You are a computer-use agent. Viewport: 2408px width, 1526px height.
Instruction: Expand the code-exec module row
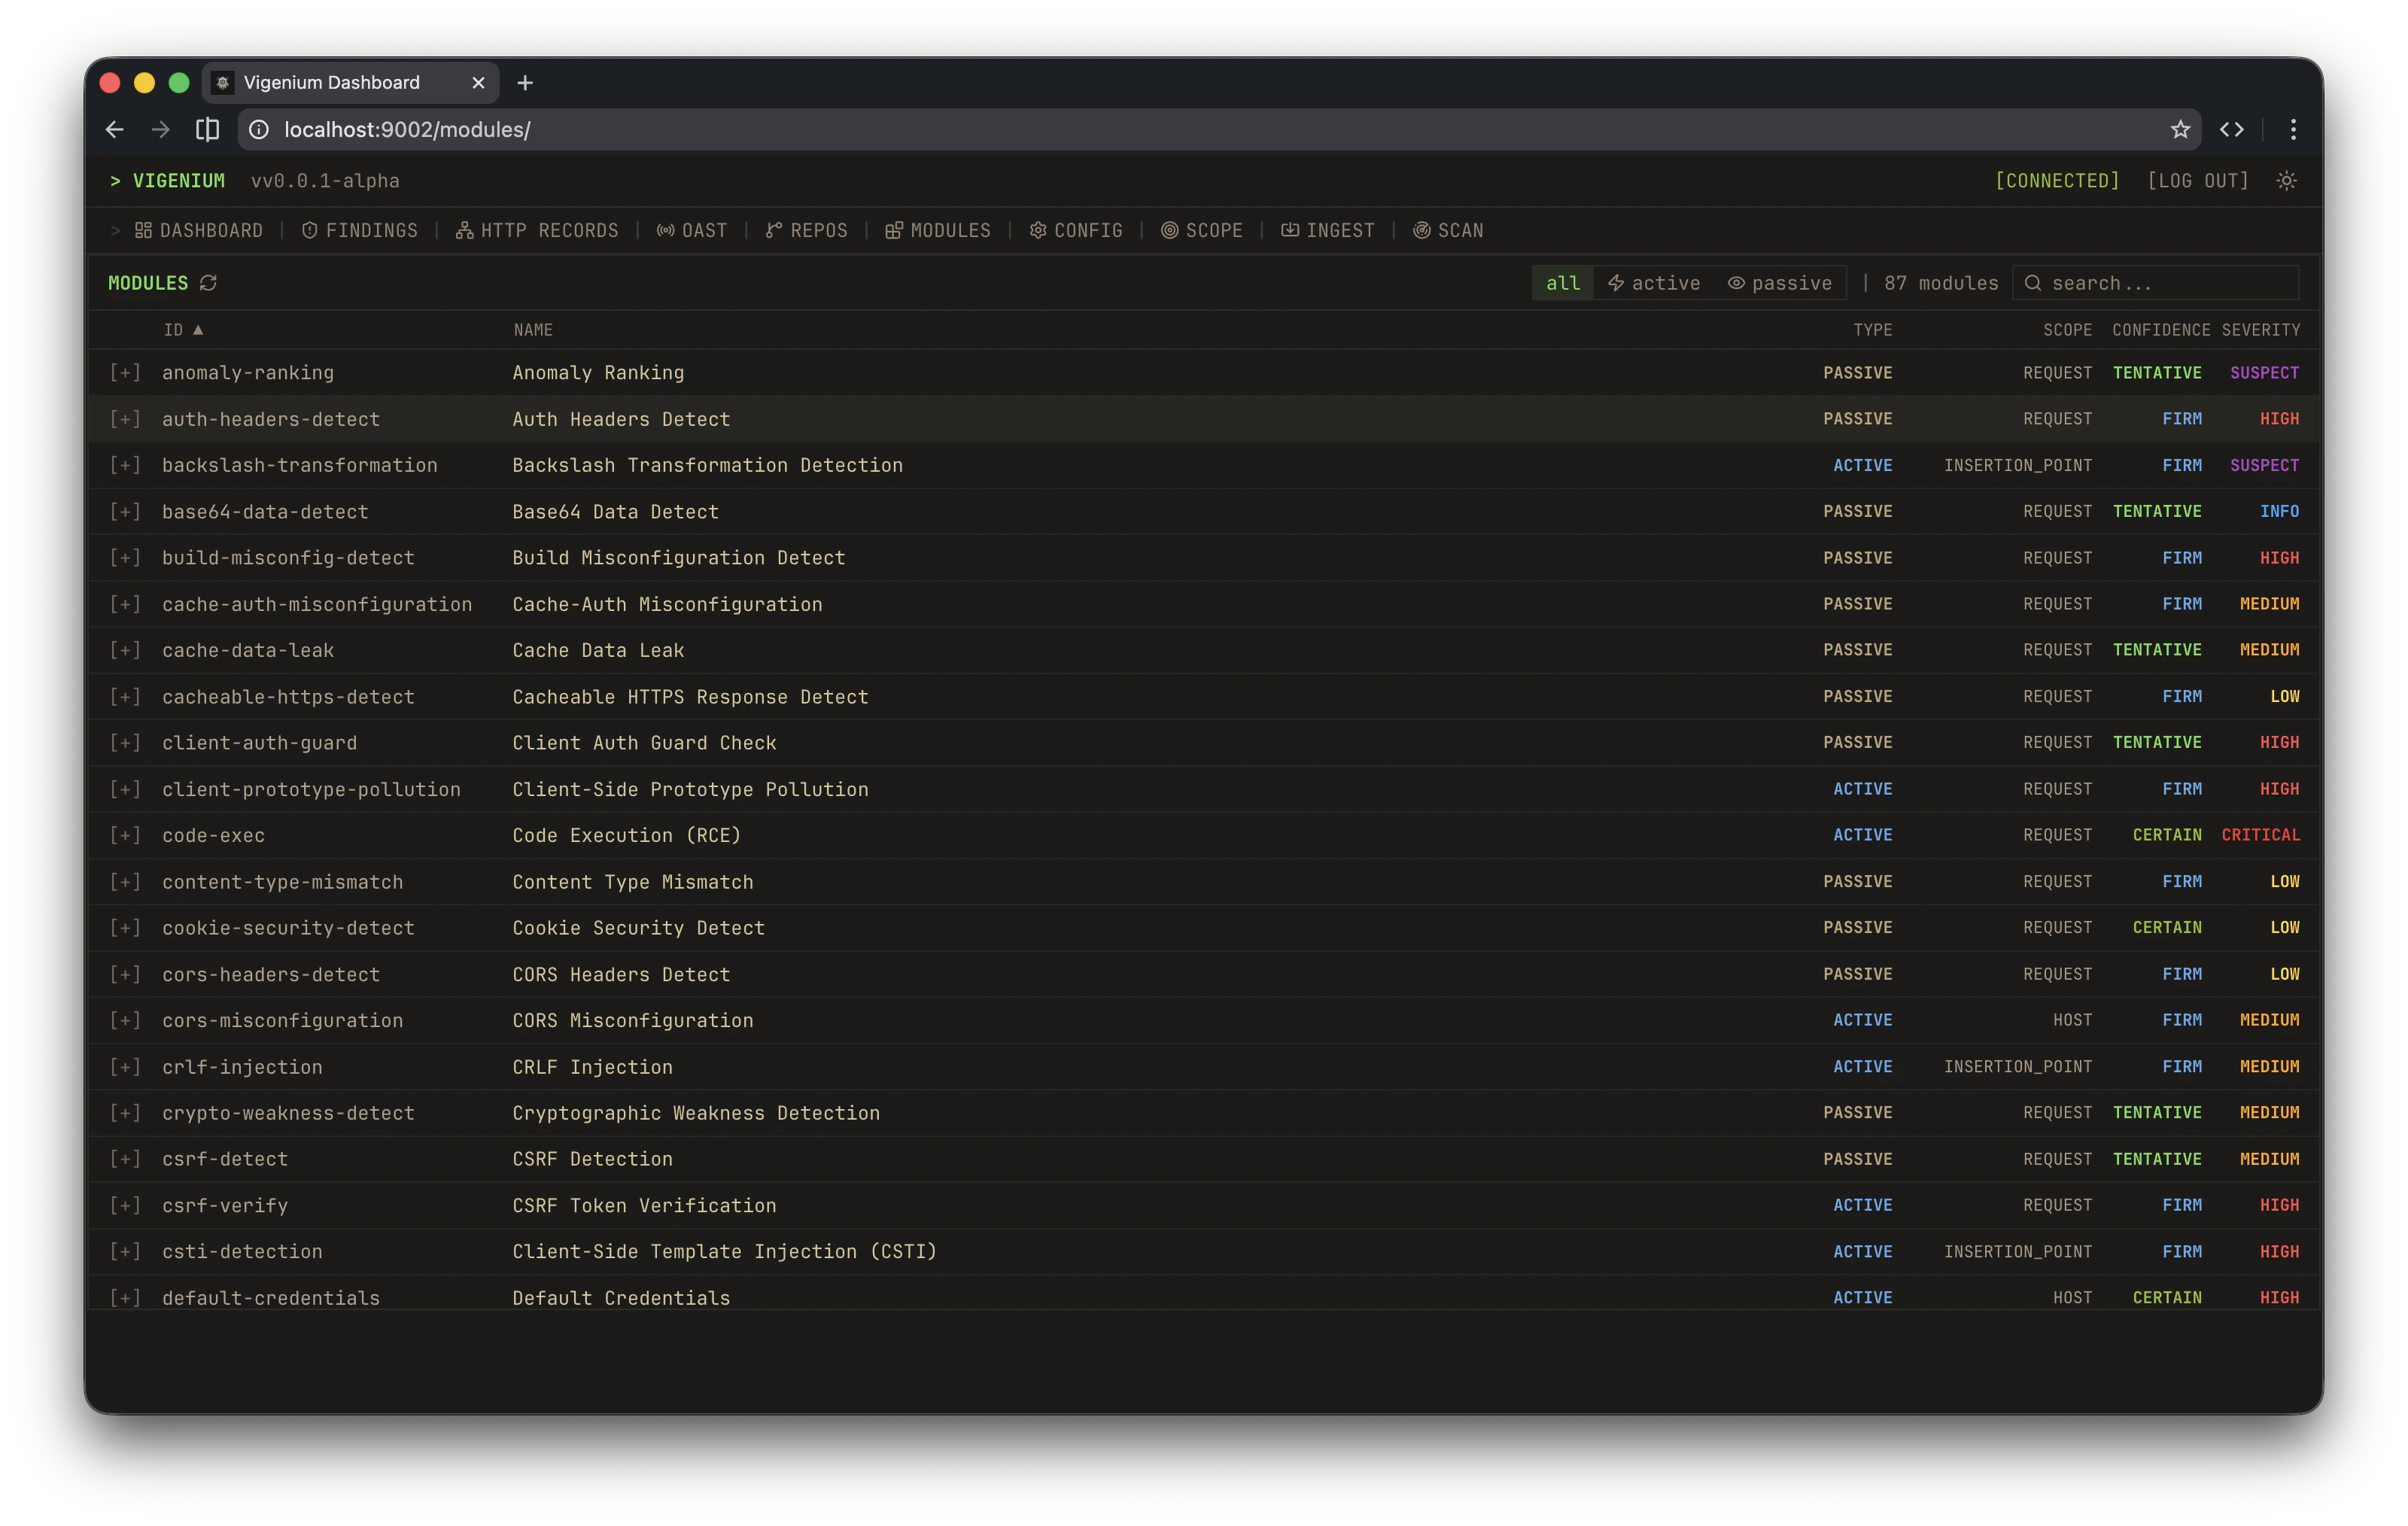124,835
